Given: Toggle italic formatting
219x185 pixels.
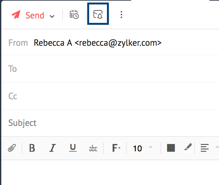Looking at the screenshot, I should point(53,148).
